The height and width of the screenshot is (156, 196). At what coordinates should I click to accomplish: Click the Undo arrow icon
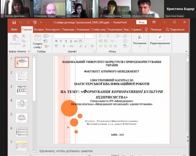pyautogui.click(x=20, y=22)
